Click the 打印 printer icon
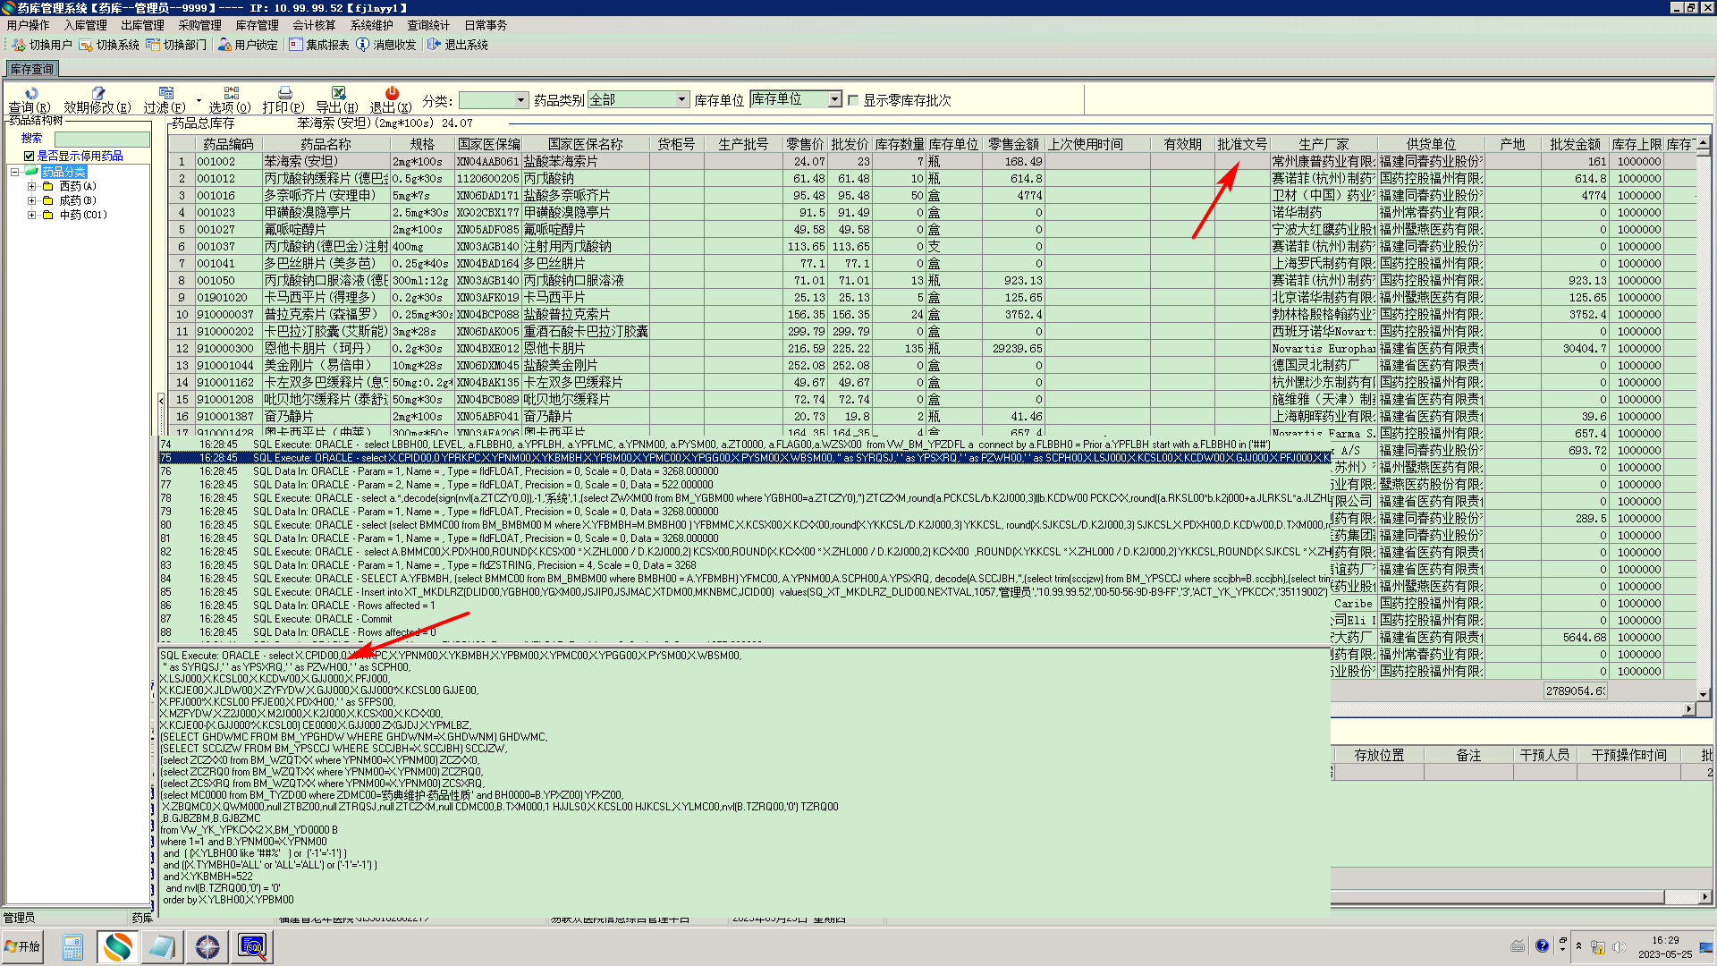 tap(284, 93)
